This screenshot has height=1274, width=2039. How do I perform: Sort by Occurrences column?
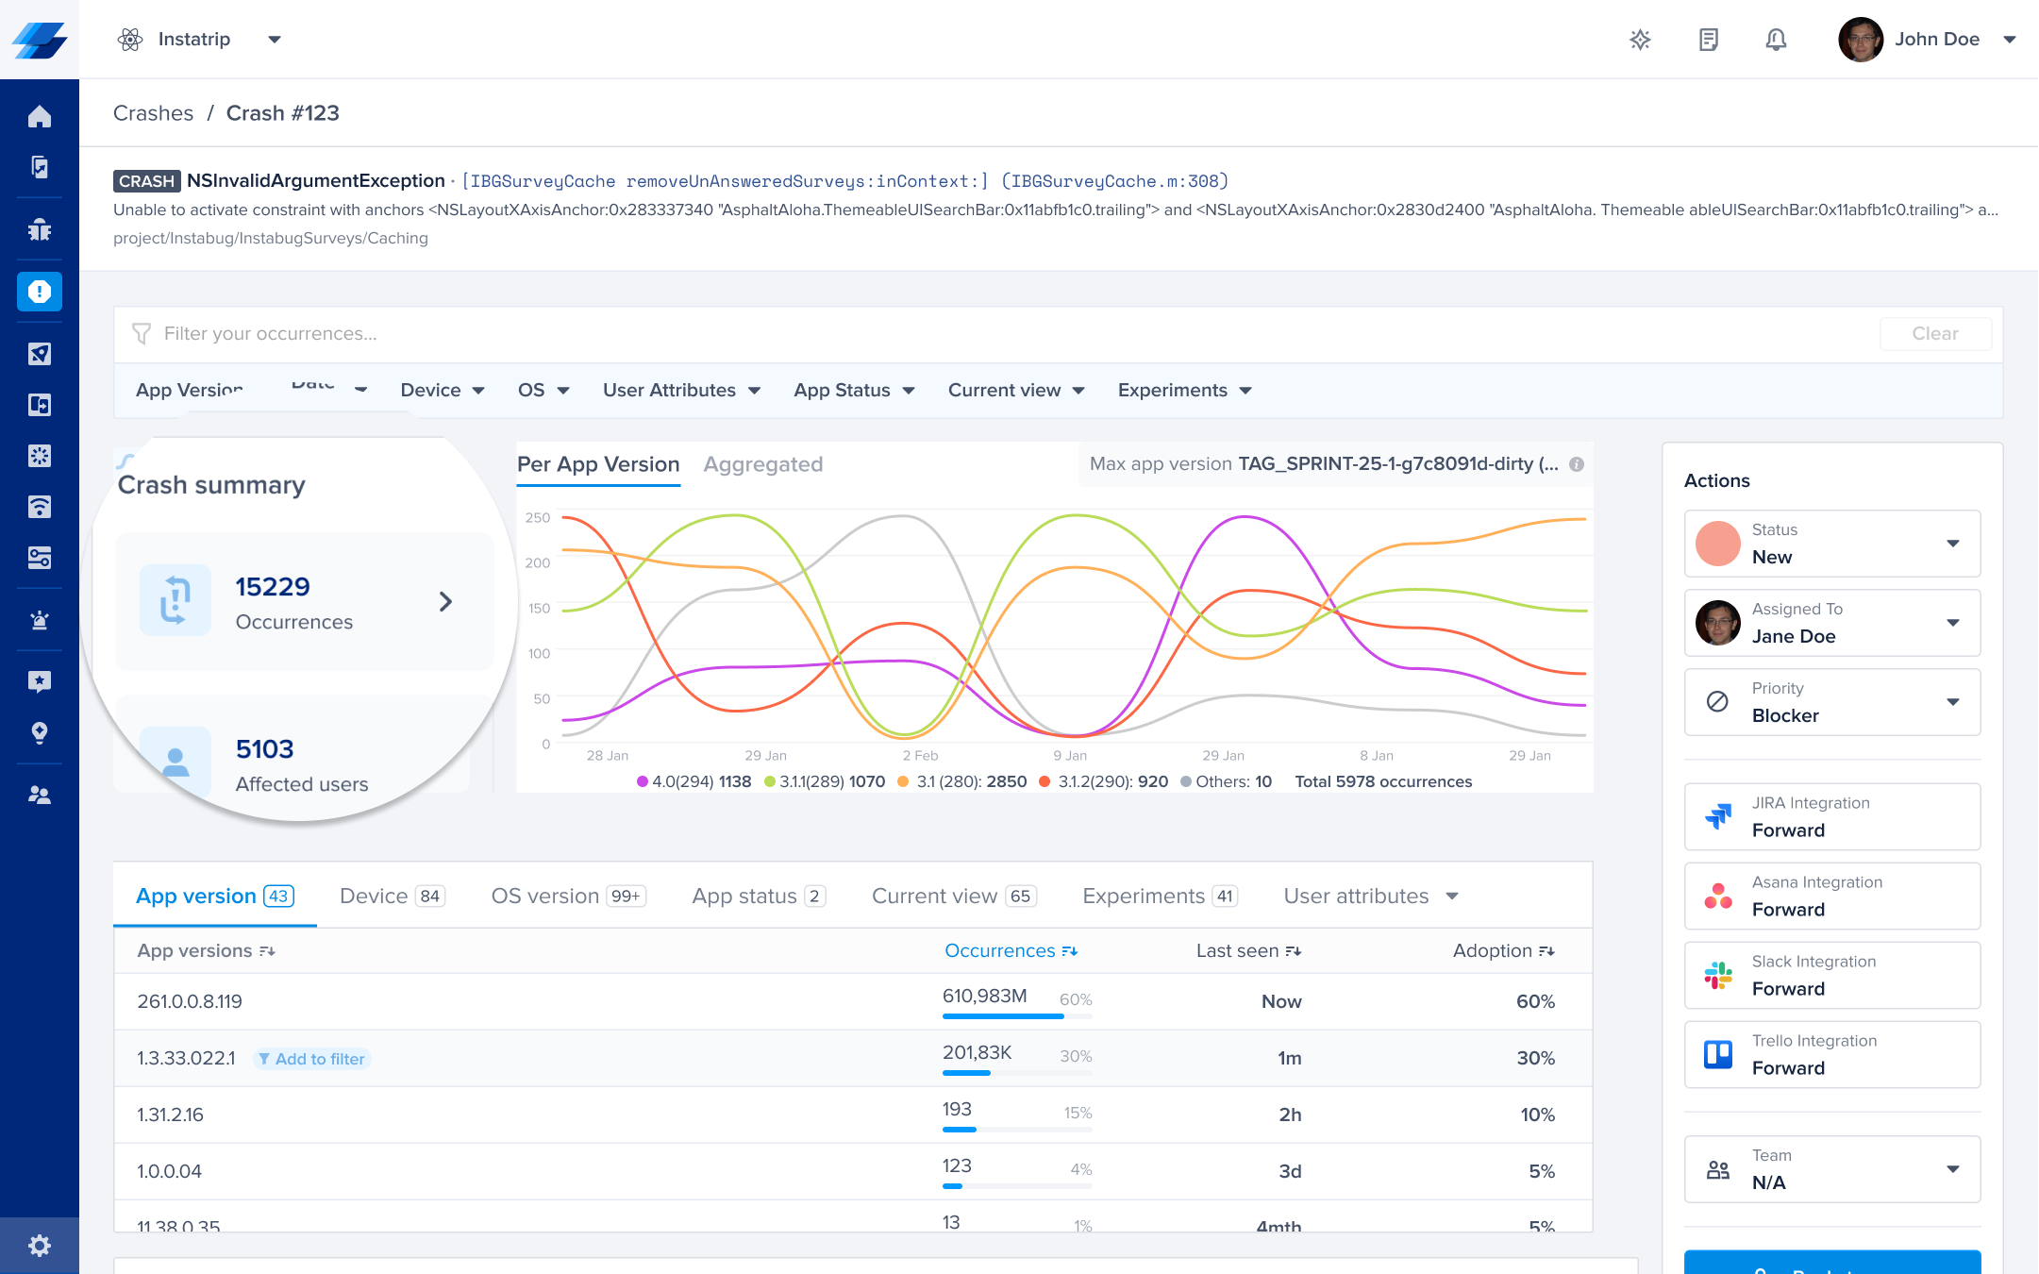1011,951
